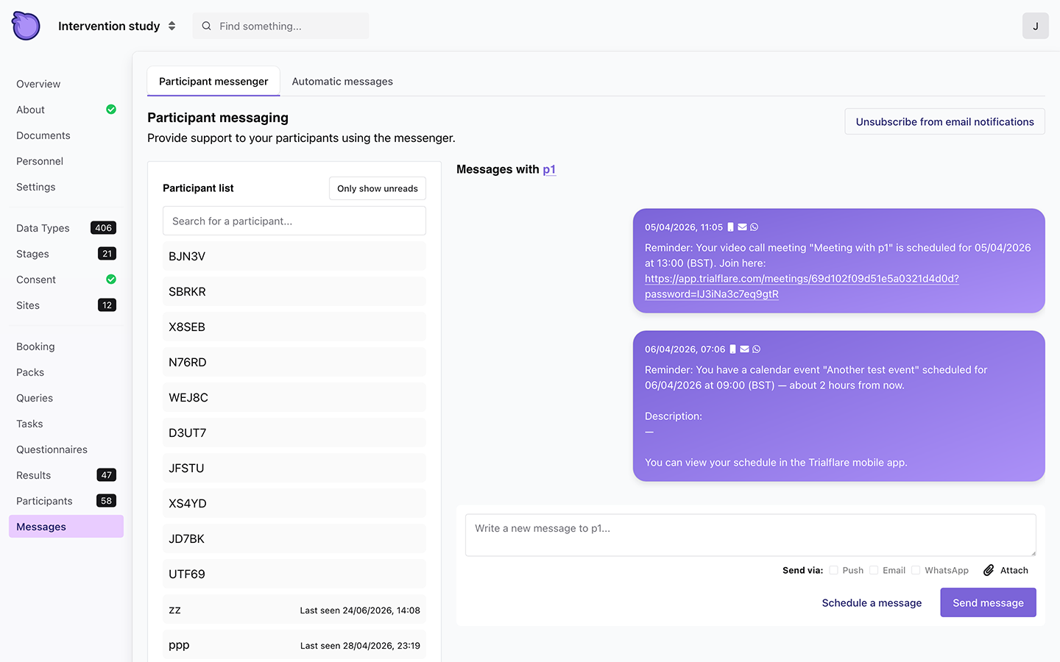This screenshot has width=1060, height=662.
Task: Enable the Push send option
Action: click(x=834, y=570)
